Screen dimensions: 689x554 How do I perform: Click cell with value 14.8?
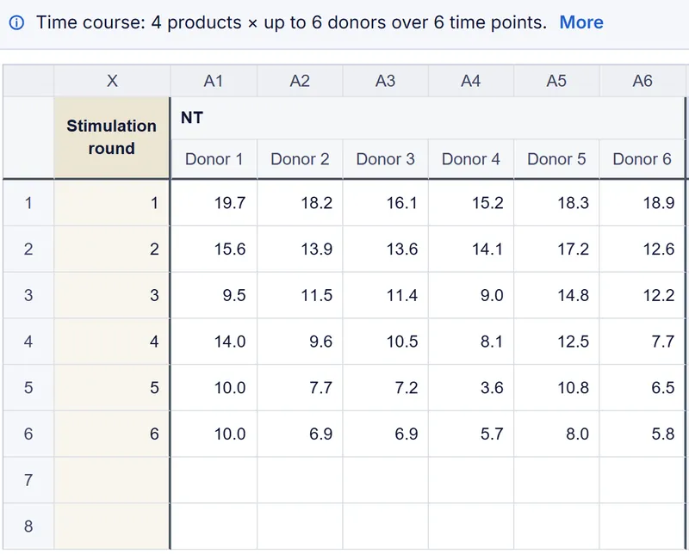[x=556, y=295]
